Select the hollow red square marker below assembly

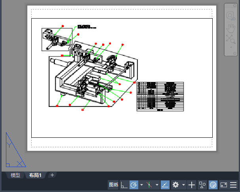[83, 110]
